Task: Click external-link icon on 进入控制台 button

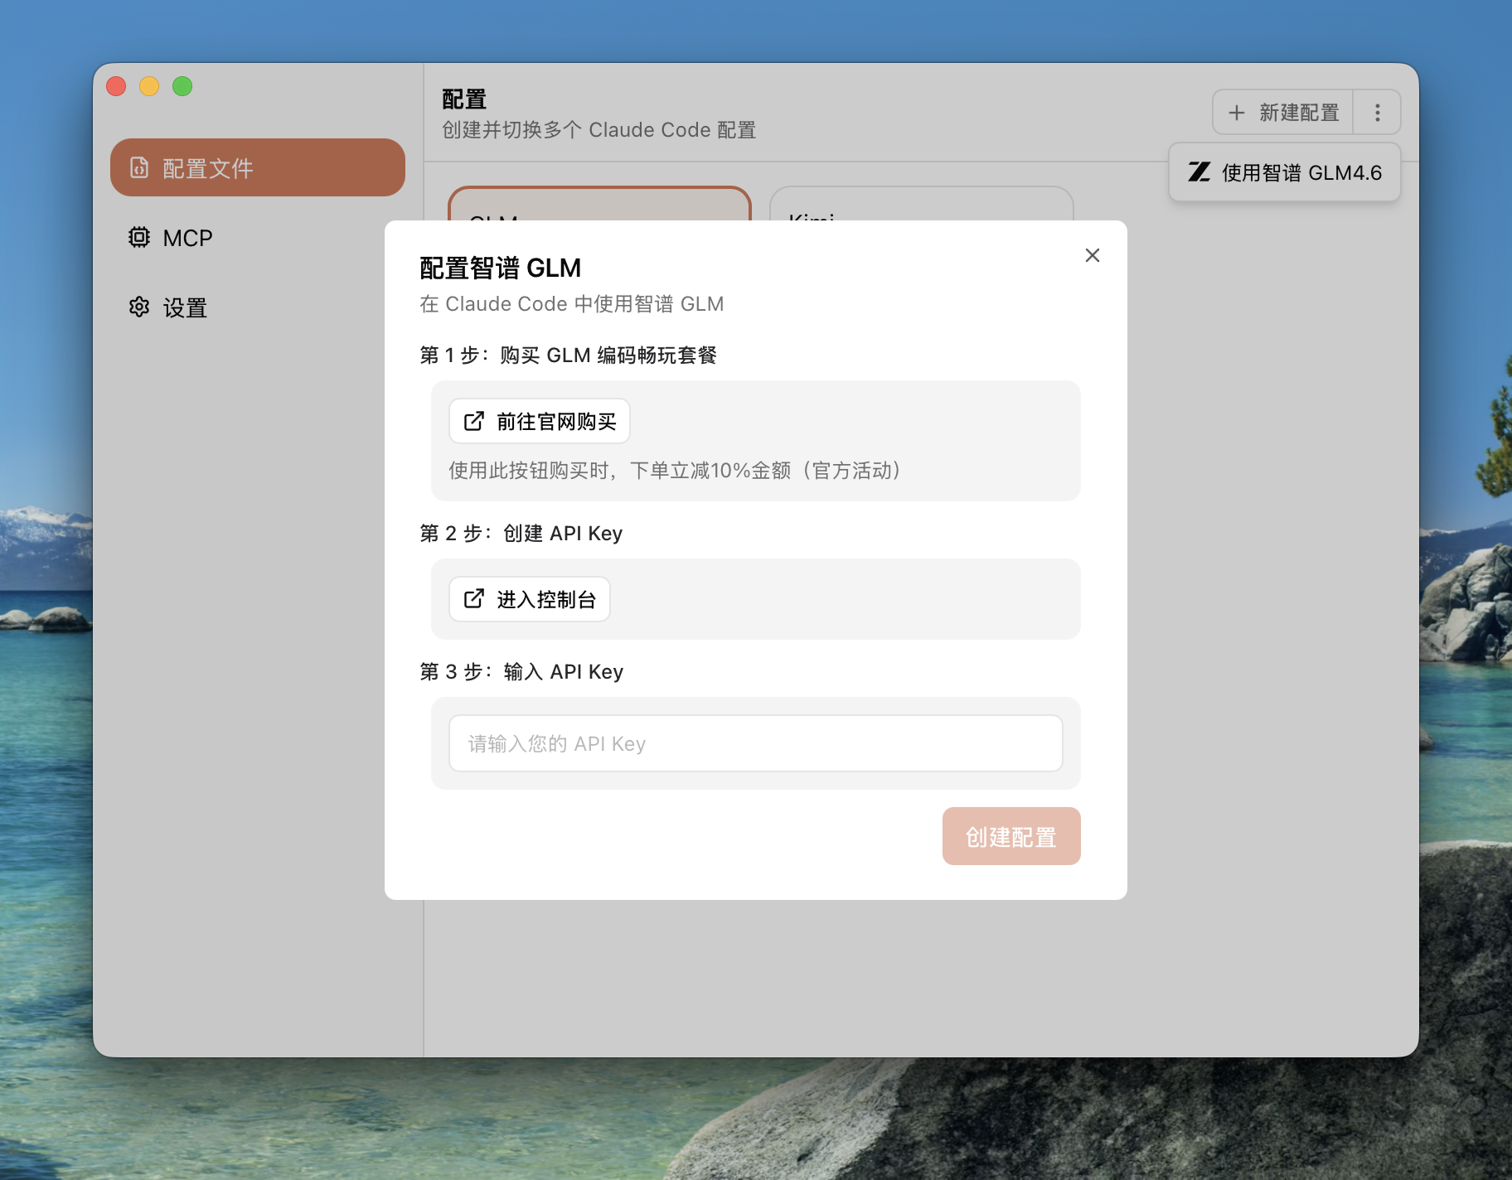Action: tap(474, 599)
